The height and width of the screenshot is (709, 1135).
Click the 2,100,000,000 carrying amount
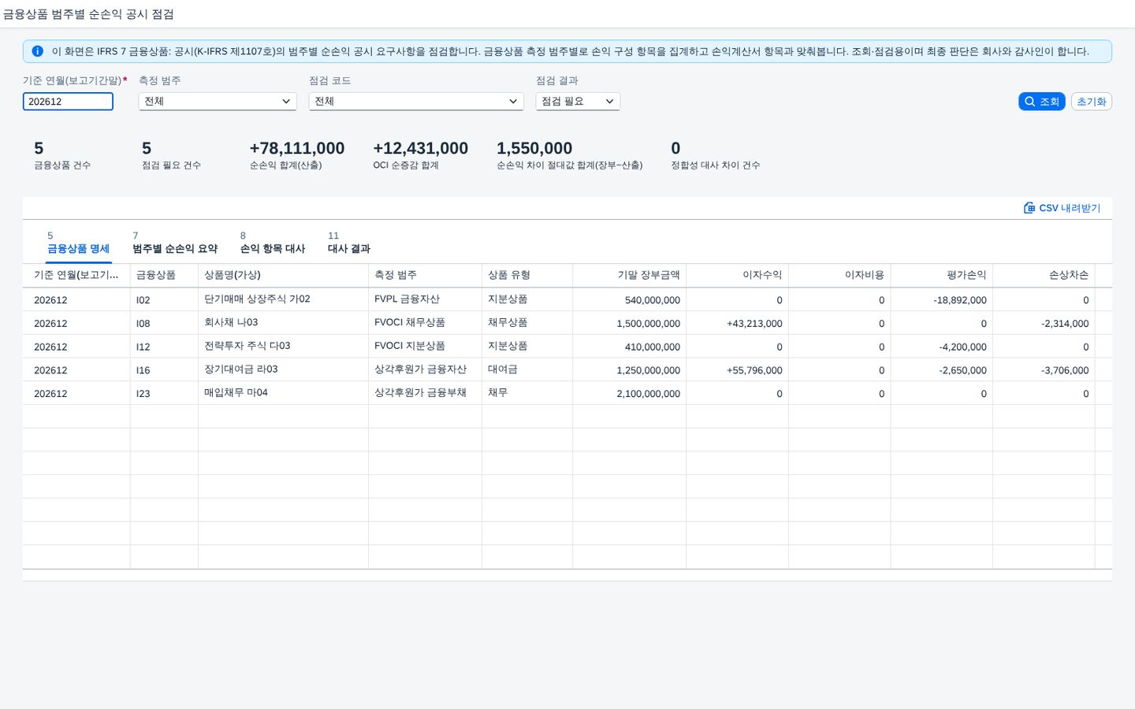pyautogui.click(x=649, y=394)
